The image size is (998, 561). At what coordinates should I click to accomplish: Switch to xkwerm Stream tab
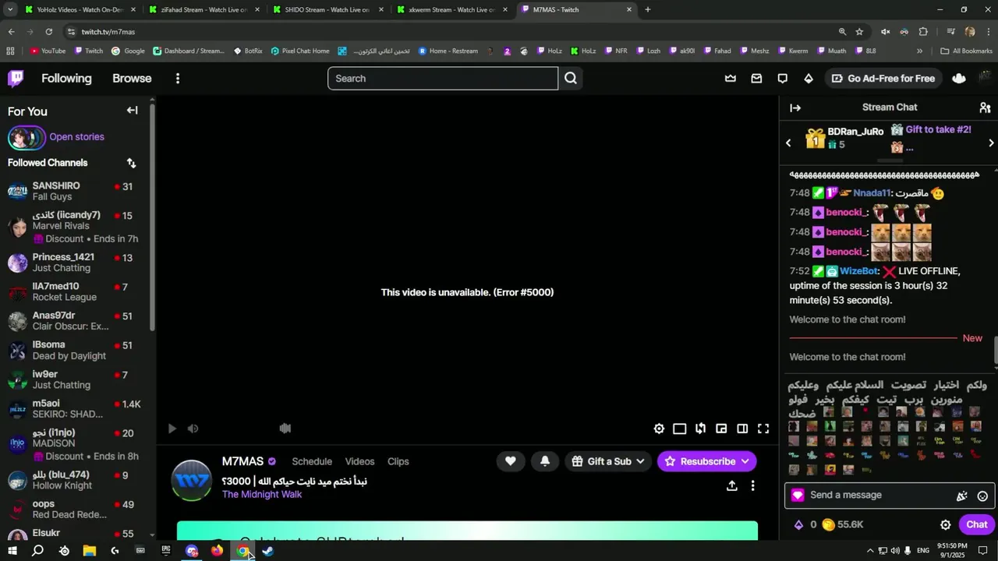[453, 9]
